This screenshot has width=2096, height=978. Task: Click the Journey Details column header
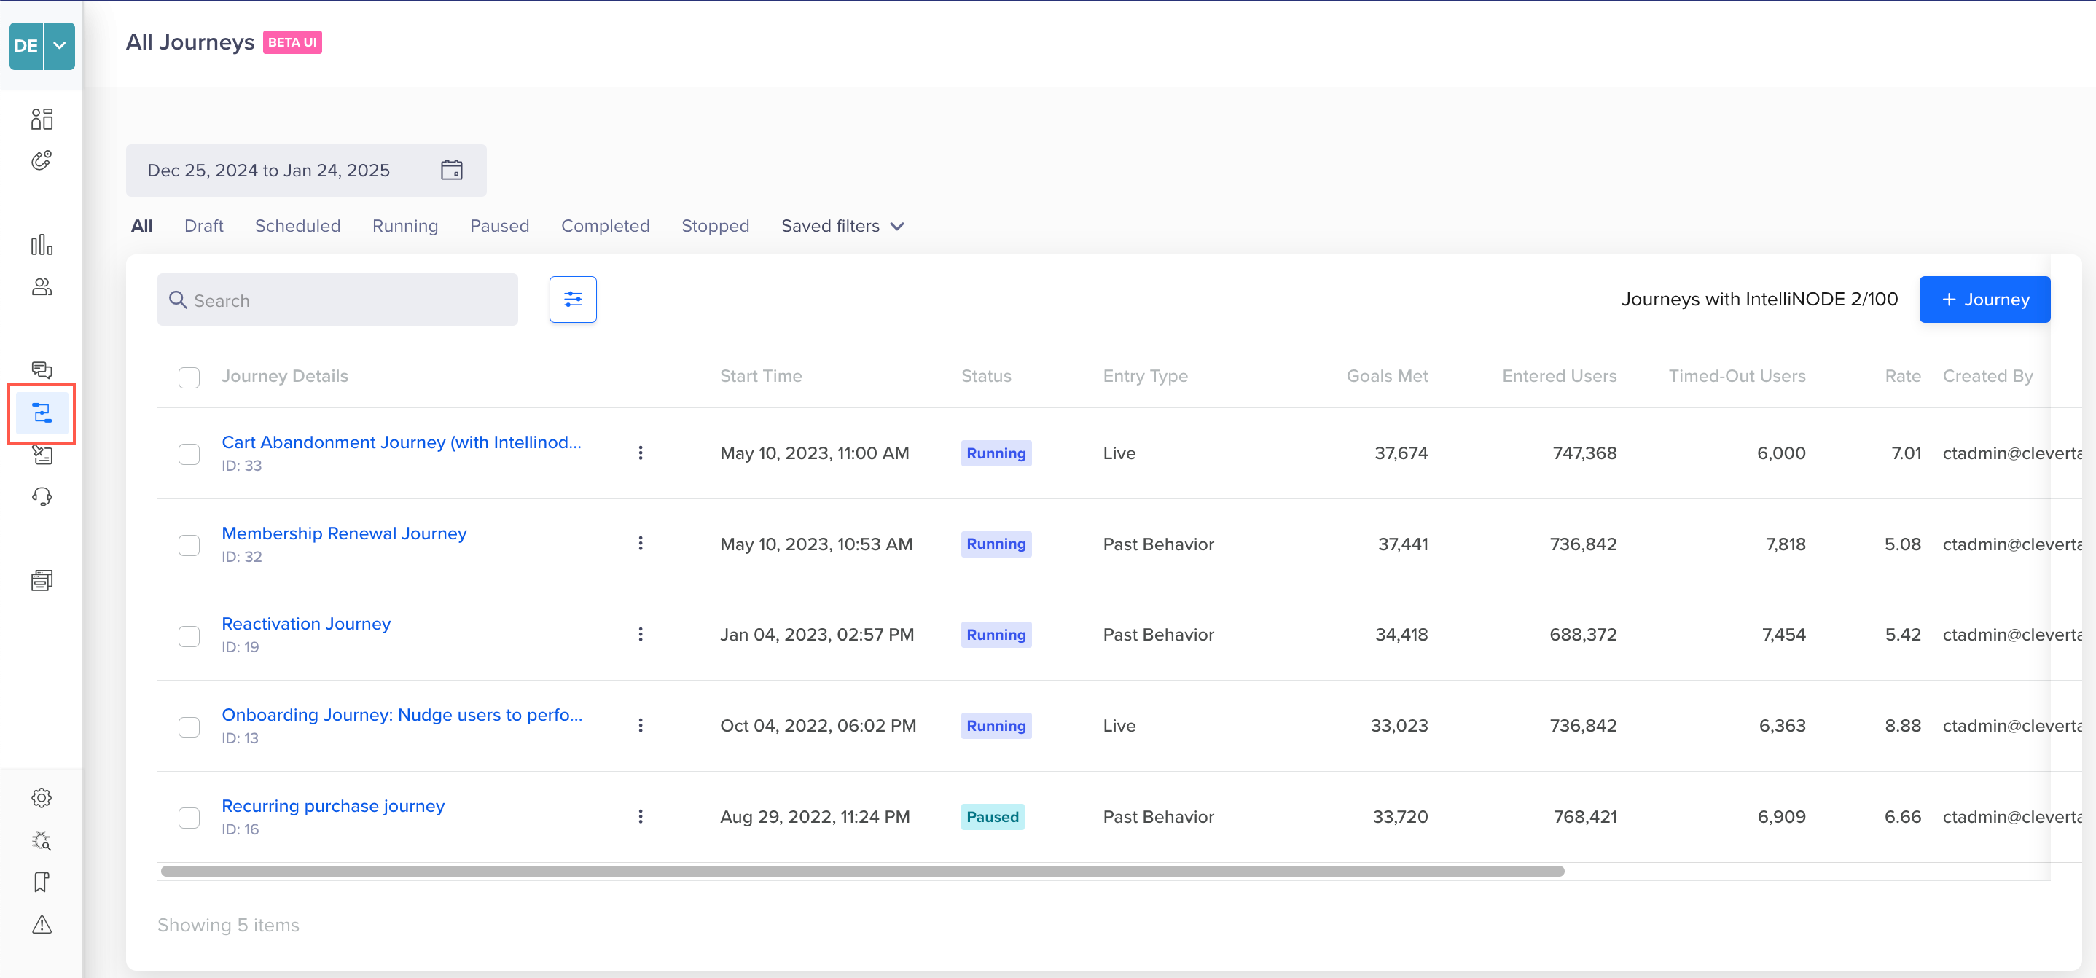[x=285, y=376]
